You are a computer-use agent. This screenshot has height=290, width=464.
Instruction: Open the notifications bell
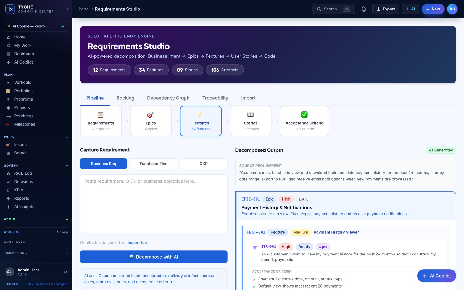coord(364,9)
